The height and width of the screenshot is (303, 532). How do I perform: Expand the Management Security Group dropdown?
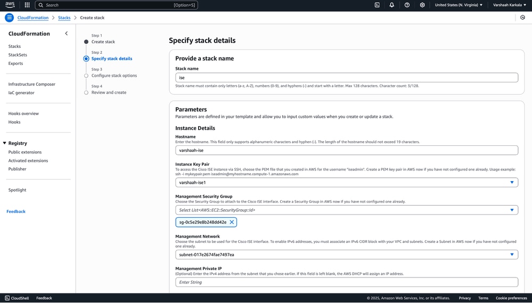pyautogui.click(x=512, y=210)
